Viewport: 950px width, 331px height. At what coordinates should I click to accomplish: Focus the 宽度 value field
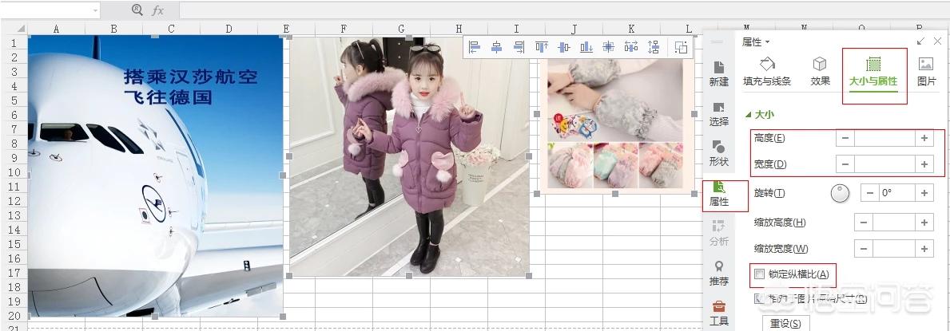pos(884,164)
